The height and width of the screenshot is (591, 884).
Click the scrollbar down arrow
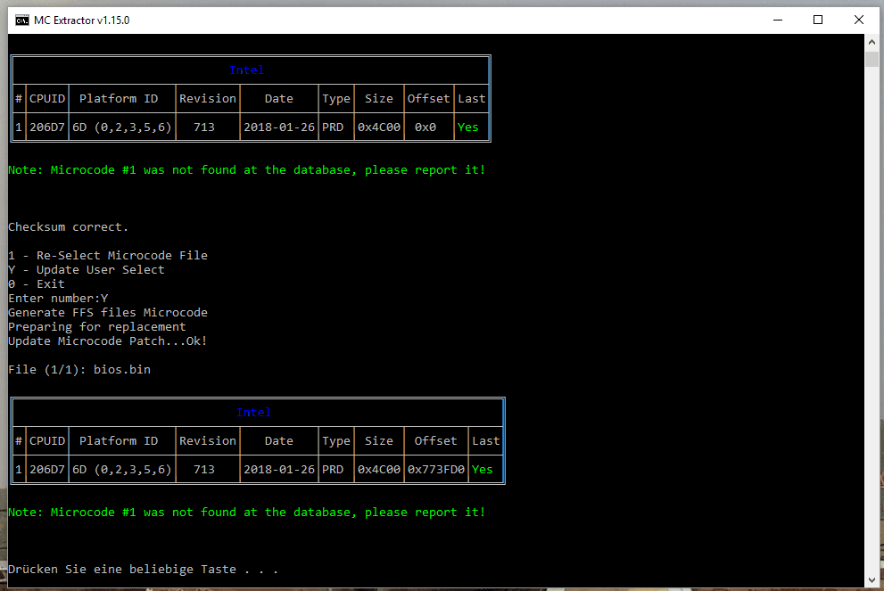[872, 579]
